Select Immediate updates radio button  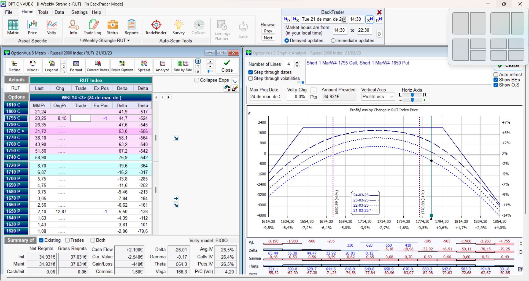coord(333,40)
